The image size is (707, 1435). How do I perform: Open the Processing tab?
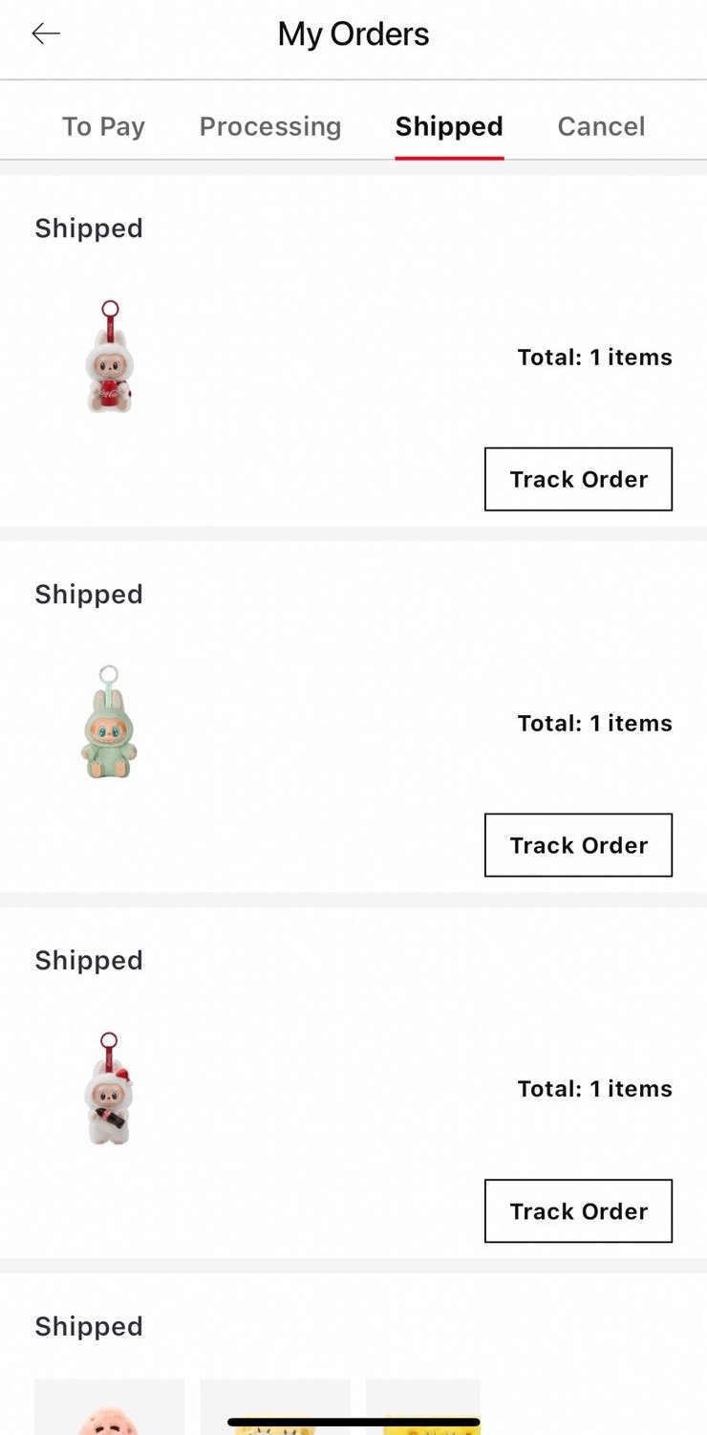(x=270, y=126)
